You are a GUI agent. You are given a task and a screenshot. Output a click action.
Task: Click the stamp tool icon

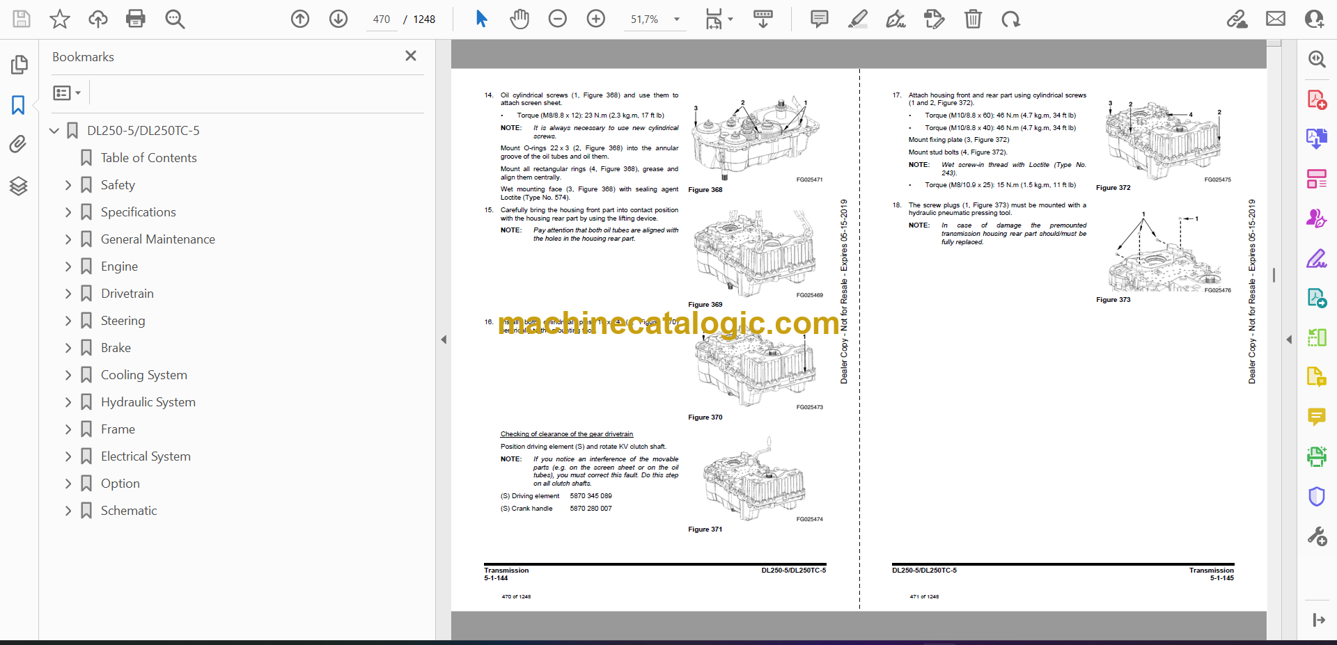934,19
